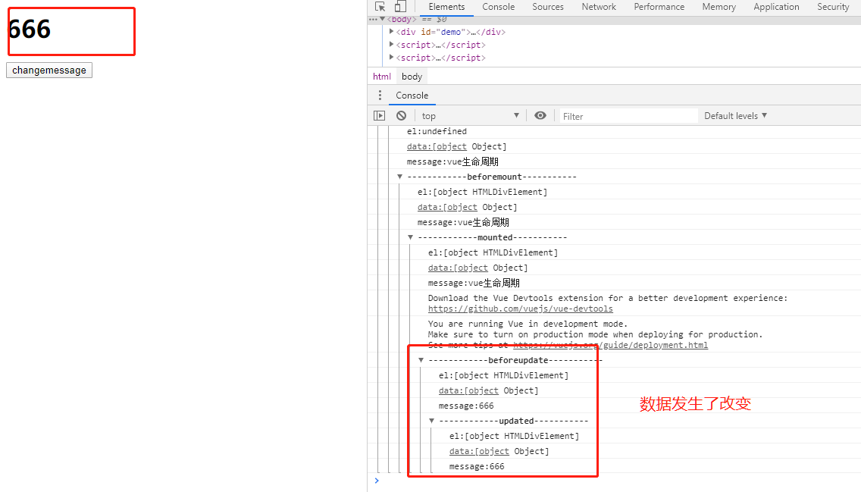Open the drawer three-dot menu
Image resolution: width=861 pixels, height=492 pixels.
380,96
